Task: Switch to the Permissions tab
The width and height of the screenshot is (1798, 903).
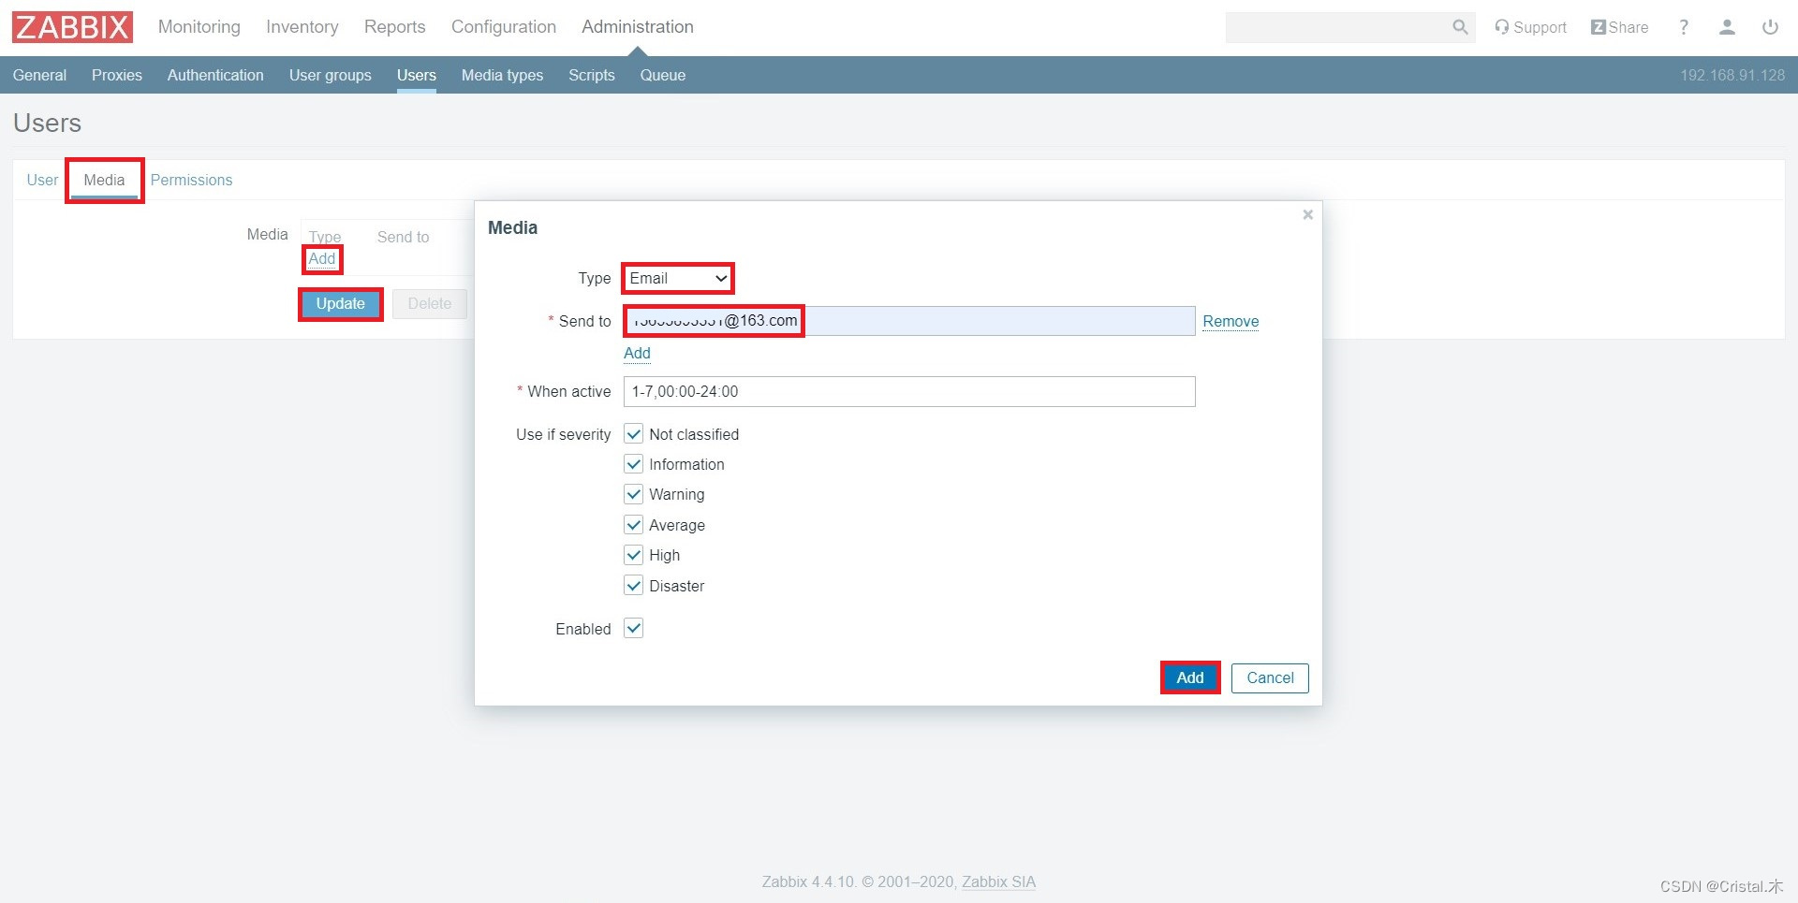Action: 191,180
